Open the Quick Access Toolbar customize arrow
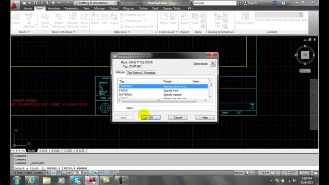Screen dimensions: 329x185 tap(119, 3)
